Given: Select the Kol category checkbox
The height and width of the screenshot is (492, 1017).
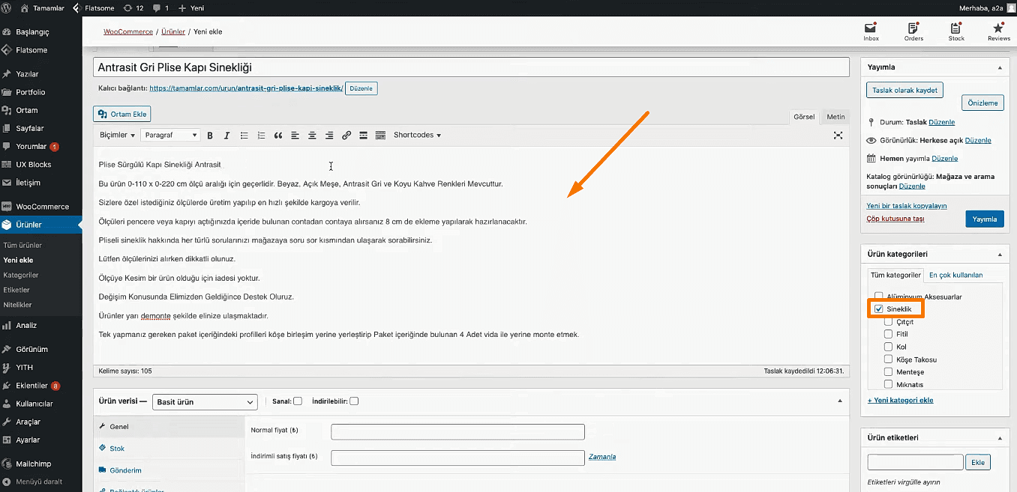Looking at the screenshot, I should tap(889, 347).
